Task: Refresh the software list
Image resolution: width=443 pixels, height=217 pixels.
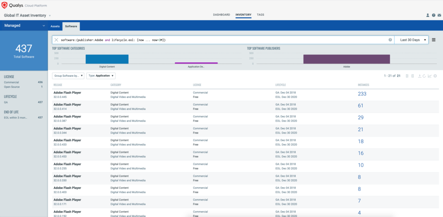Action: (x=424, y=76)
